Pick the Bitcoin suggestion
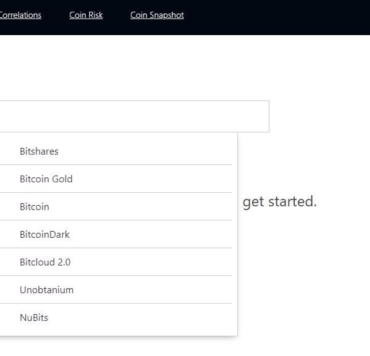This screenshot has height=356, width=370. [x=35, y=206]
